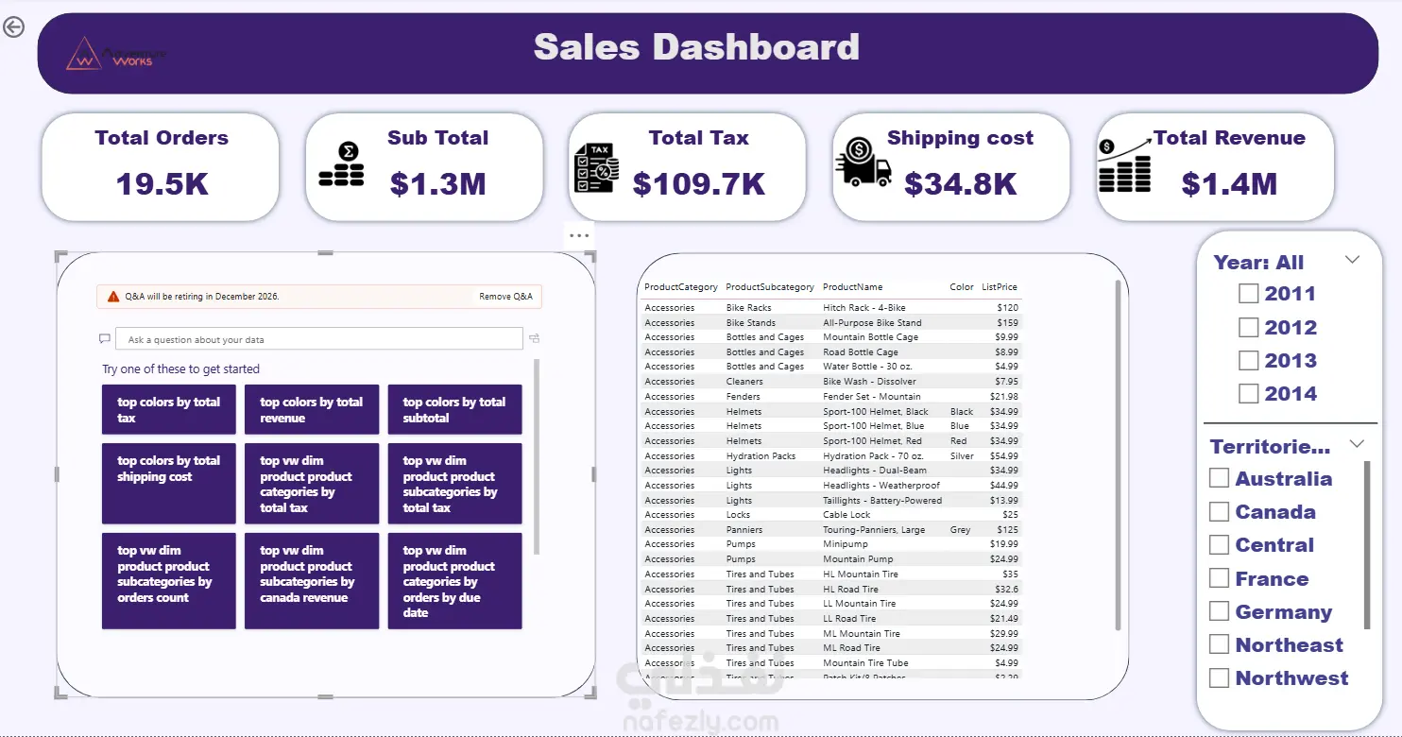Click the Shipping cost value $34.8K
The height and width of the screenshot is (737, 1402).
[961, 184]
